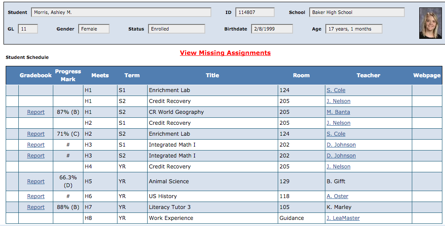Image resolution: width=445 pixels, height=226 pixels.
Task: Click teacher A. Oster link
Action: [337, 196]
